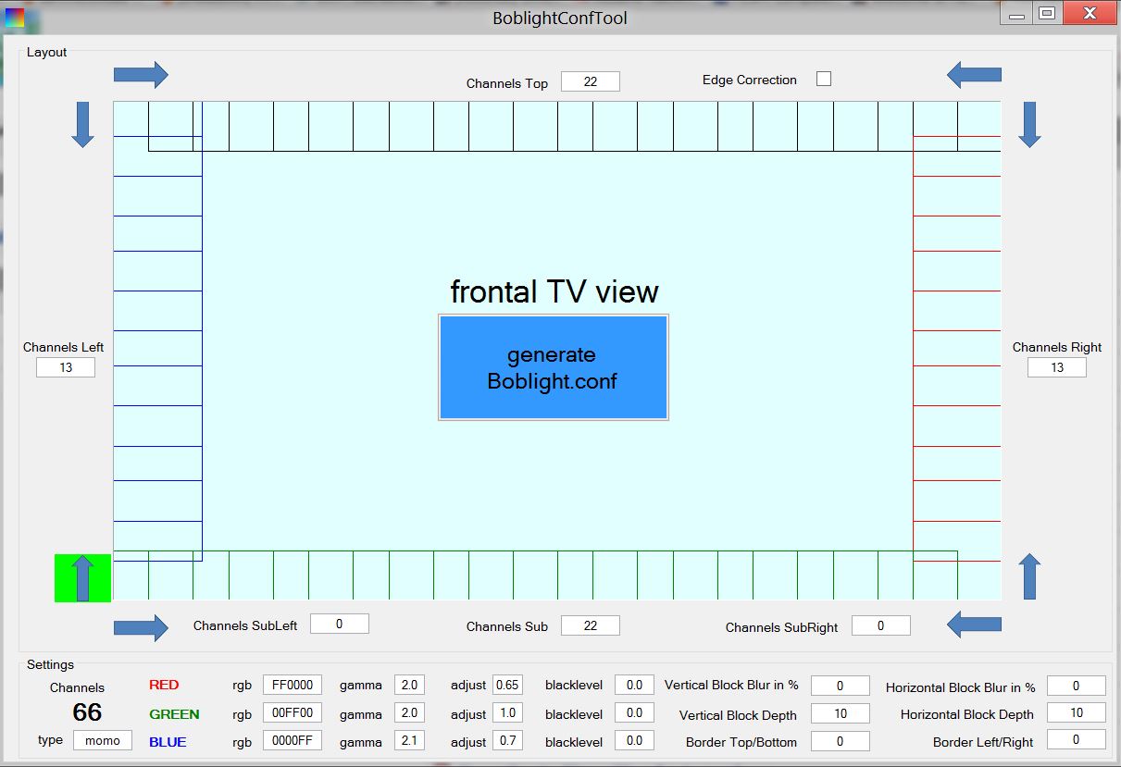This screenshot has height=767, width=1121.
Task: Click the up arrow at the bottom-right corner
Action: click(1029, 576)
